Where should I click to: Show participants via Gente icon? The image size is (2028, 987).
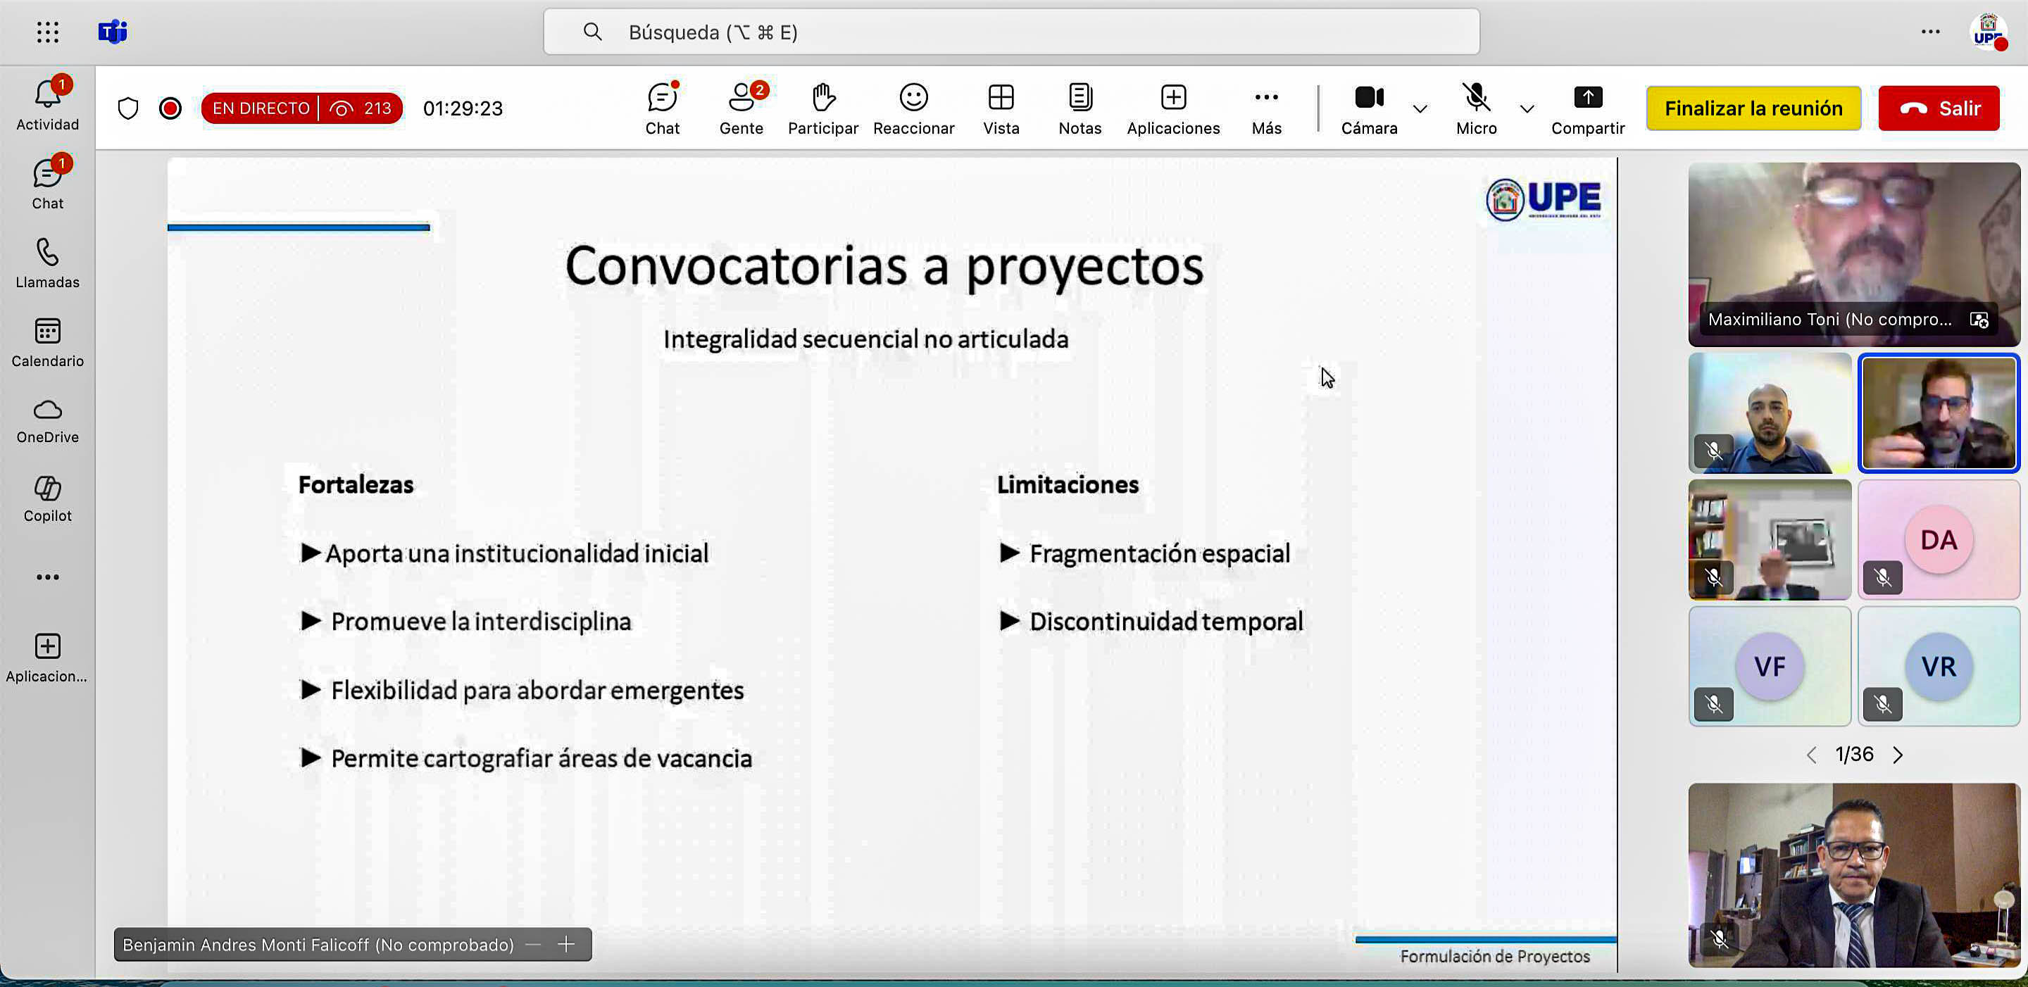click(741, 108)
